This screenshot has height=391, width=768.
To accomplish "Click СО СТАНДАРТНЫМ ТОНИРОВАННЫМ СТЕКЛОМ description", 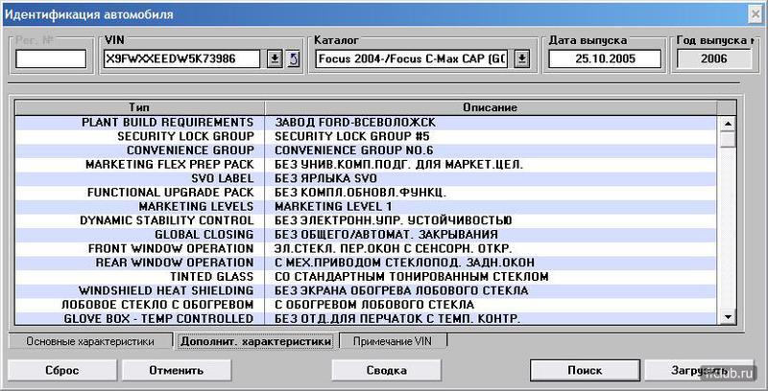I will [412, 277].
